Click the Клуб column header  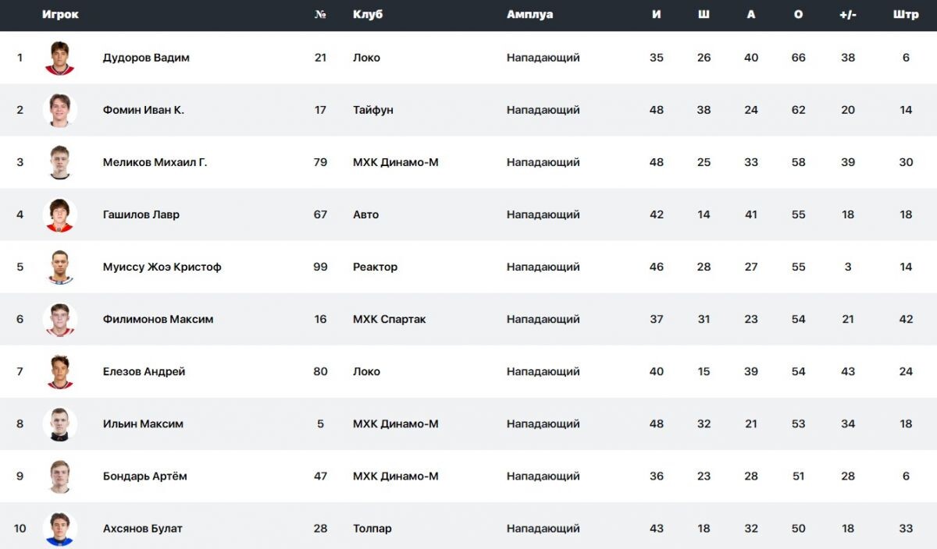tap(368, 15)
